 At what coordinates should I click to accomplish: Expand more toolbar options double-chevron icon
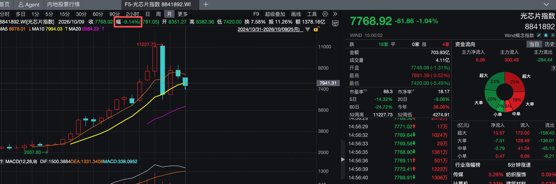coord(335,14)
